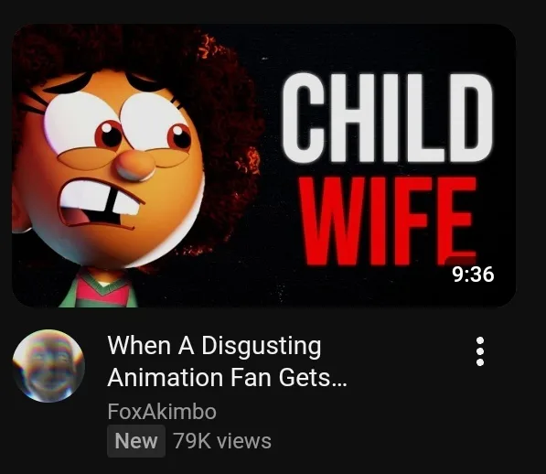The height and width of the screenshot is (474, 546).
Task: Click the red WIFE text in thumbnail
Action: [x=389, y=221]
